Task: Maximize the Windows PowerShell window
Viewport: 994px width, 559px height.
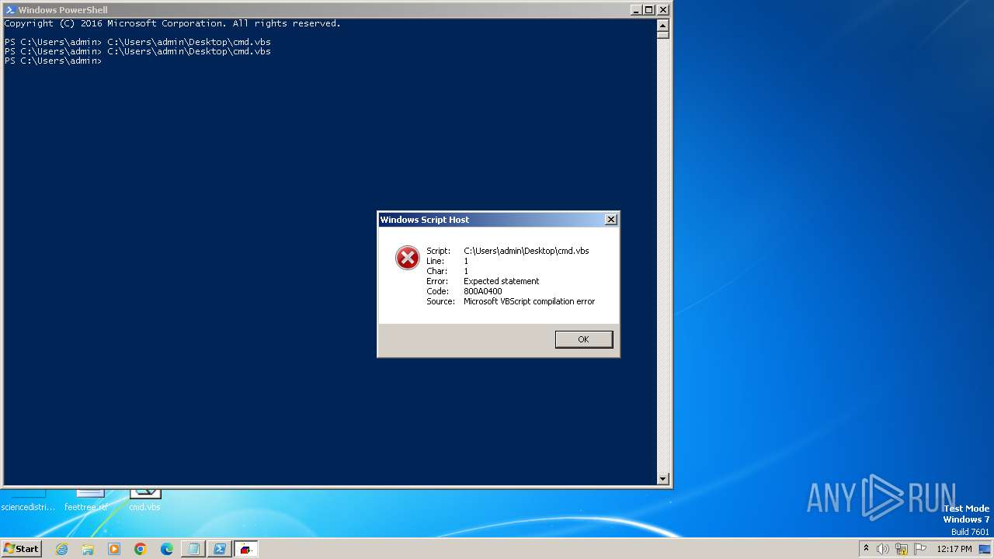Action: [649, 10]
